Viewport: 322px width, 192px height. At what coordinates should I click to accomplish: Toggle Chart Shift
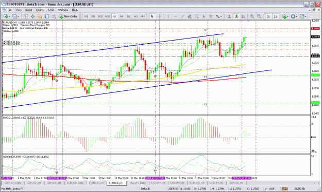(x=276, y=16)
